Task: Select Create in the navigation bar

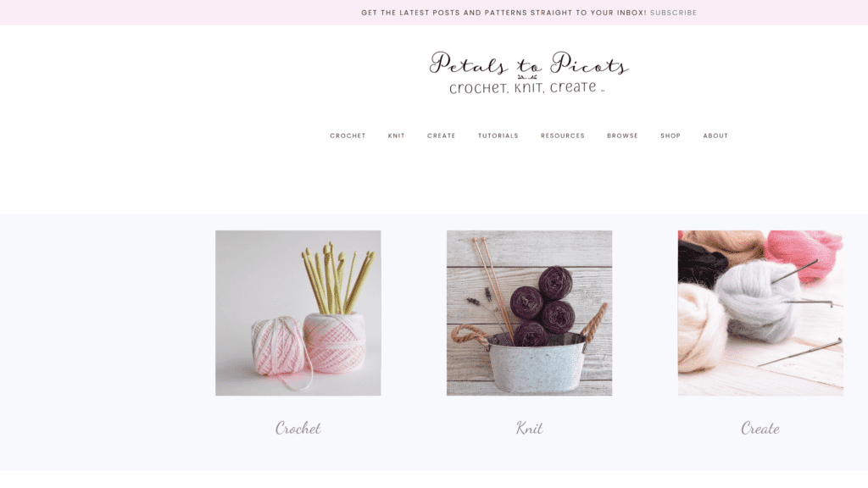Action: pos(441,136)
